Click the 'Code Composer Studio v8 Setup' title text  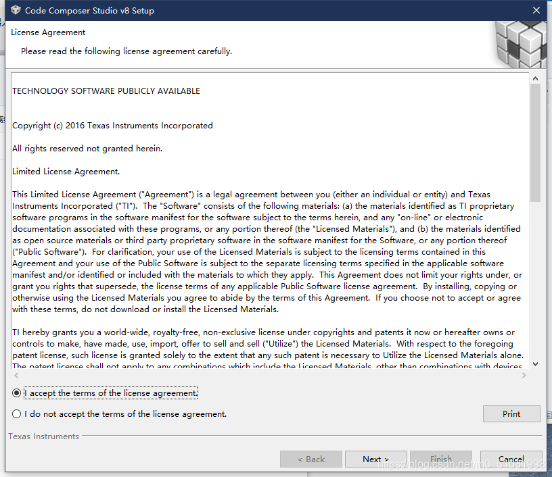pos(89,11)
